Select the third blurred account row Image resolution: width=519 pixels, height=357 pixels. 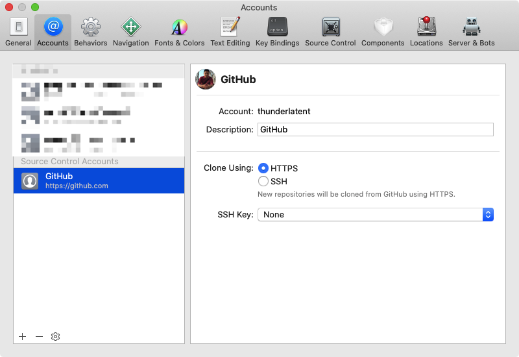click(x=99, y=142)
